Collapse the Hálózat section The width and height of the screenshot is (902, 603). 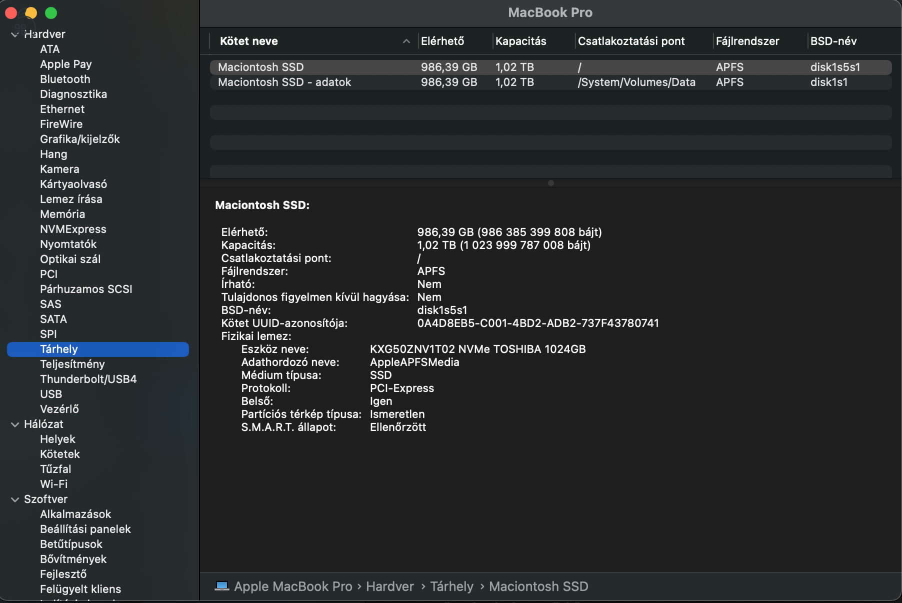pyautogui.click(x=15, y=424)
